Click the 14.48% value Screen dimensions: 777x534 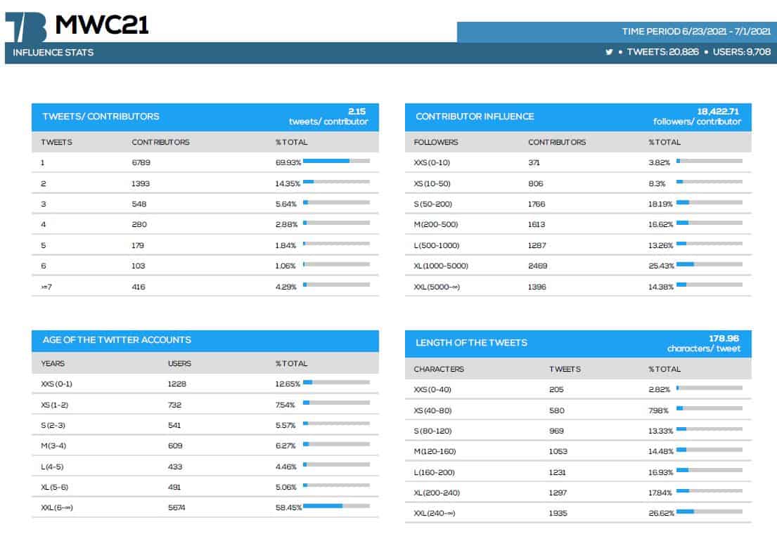click(x=661, y=451)
